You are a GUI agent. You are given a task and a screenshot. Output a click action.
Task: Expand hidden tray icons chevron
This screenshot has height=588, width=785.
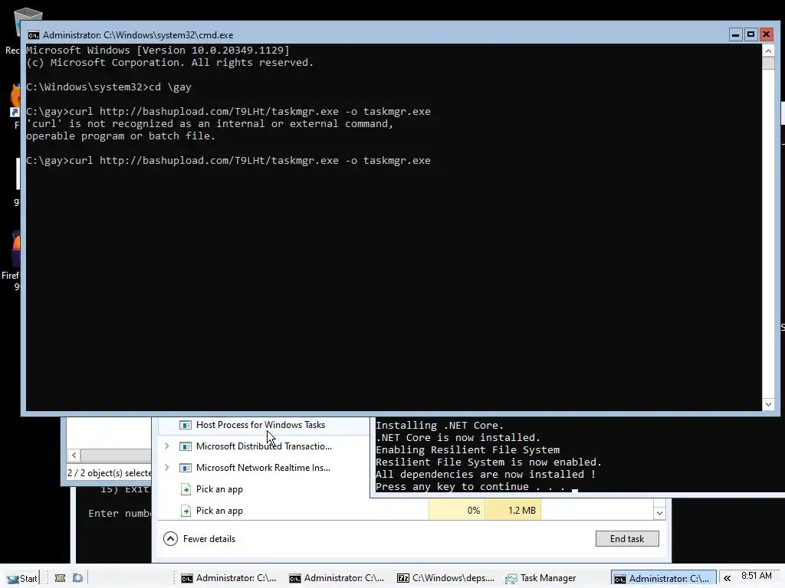pyautogui.click(x=727, y=579)
